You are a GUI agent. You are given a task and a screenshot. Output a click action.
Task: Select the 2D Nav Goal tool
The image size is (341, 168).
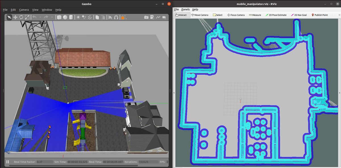pyautogui.click(x=299, y=15)
